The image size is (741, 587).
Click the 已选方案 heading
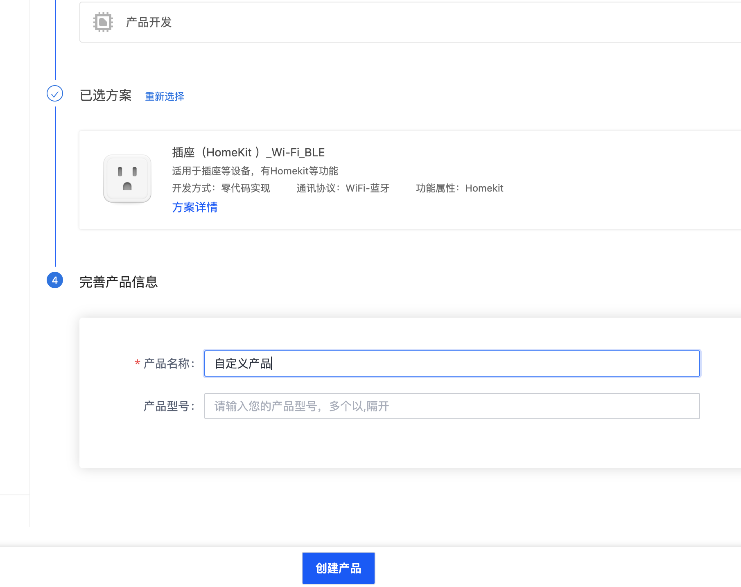[x=106, y=95]
